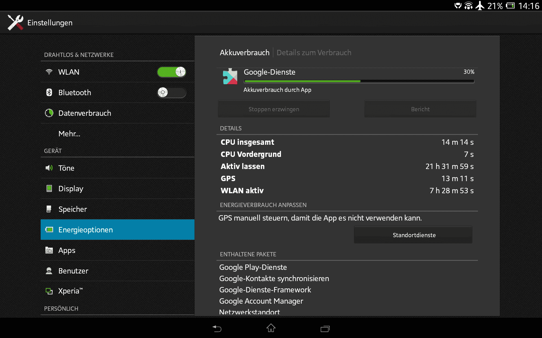Screen dimensions: 542x338
Task: Turn off the WLAN switch
Action: coord(172,72)
